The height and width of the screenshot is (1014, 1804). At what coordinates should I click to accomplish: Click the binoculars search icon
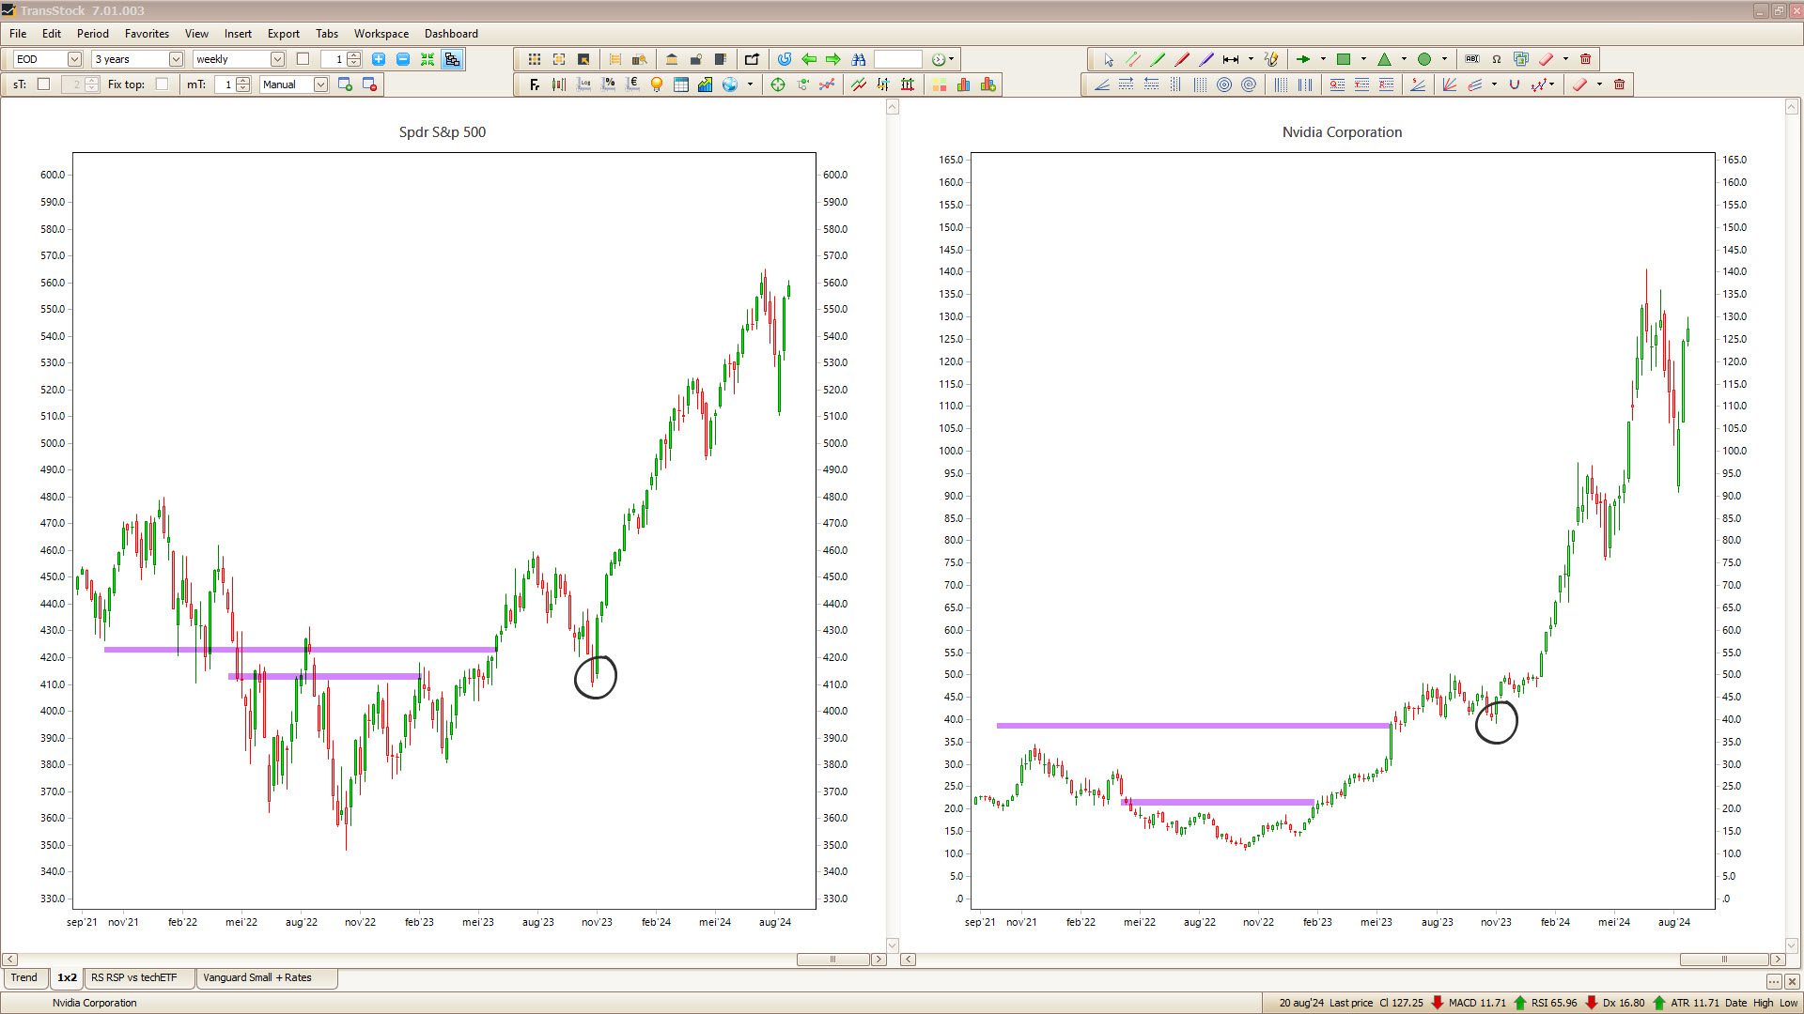pyautogui.click(x=858, y=59)
